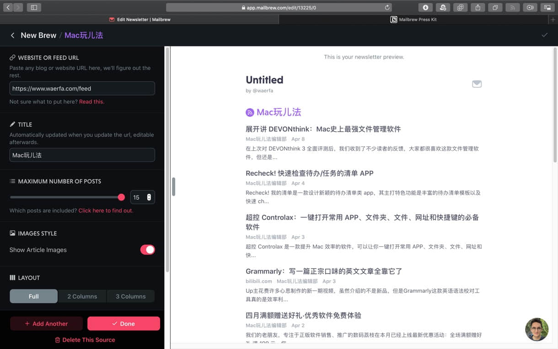Image resolution: width=558 pixels, height=349 pixels.
Task: Click the Mac玩儿法 preview section heading
Action: click(x=279, y=112)
